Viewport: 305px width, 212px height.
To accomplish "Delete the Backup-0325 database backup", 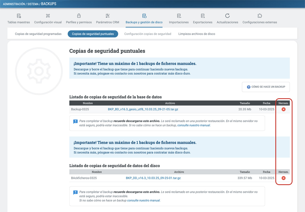I will 284,109.
